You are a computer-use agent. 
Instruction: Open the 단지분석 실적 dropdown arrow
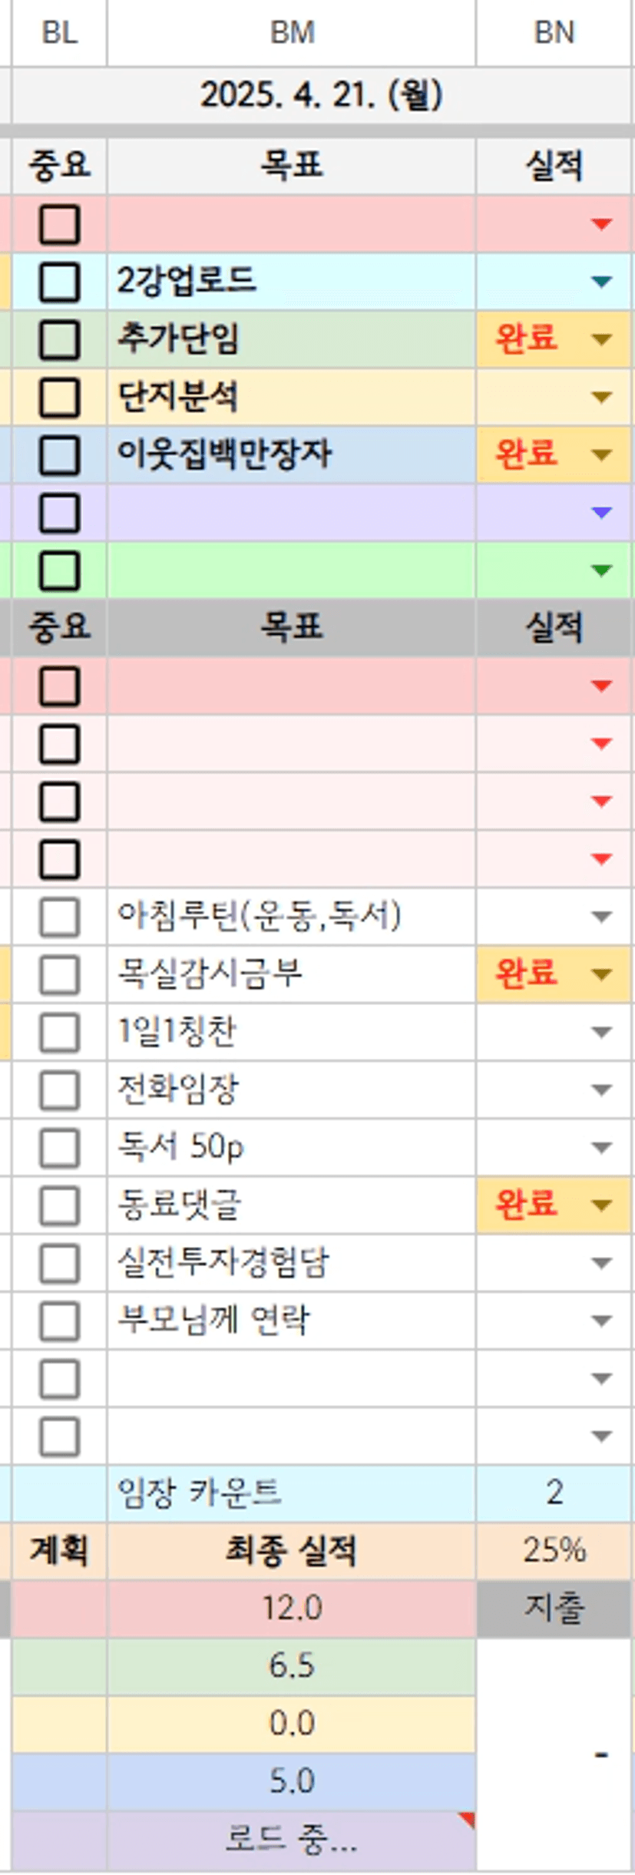point(602,398)
